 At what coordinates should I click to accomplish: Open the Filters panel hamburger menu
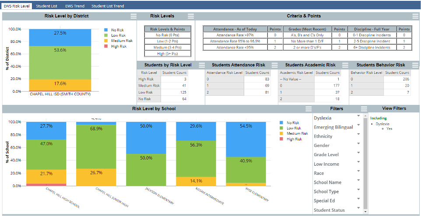pos(364,109)
